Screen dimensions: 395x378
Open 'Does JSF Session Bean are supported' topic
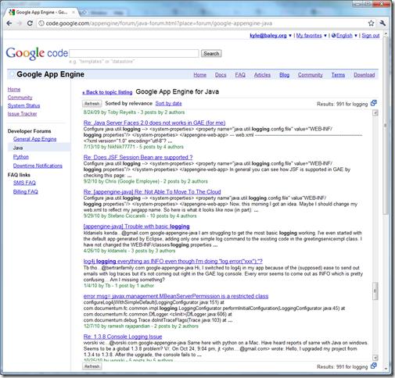pos(138,157)
